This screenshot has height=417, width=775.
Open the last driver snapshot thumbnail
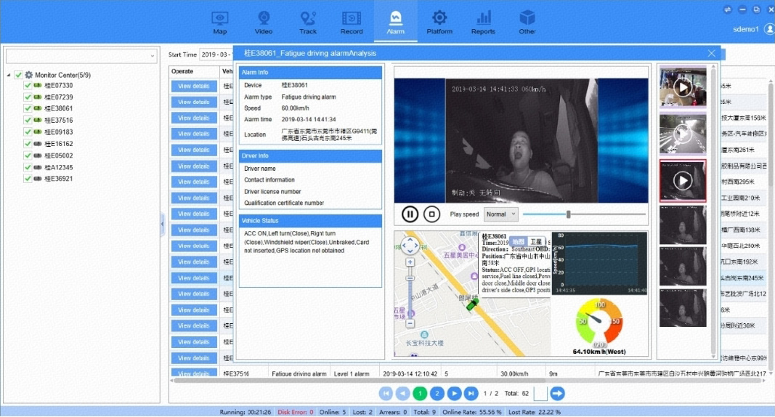pos(683,308)
